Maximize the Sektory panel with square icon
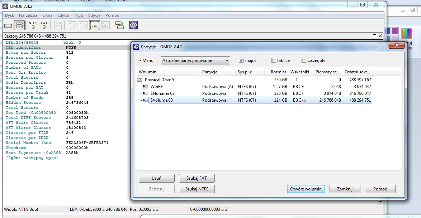Image resolution: width=421 pixels, height=218 pixels. 374,36
